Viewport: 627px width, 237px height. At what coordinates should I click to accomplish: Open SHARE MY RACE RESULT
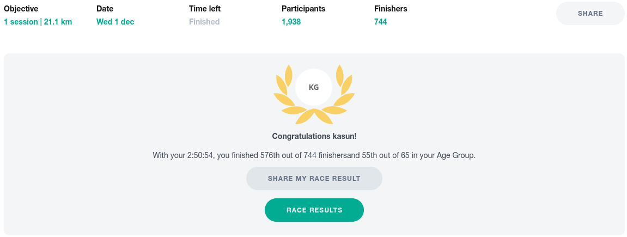(314, 179)
